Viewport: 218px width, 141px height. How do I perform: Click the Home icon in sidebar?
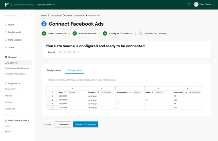pyautogui.click(x=6, y=25)
